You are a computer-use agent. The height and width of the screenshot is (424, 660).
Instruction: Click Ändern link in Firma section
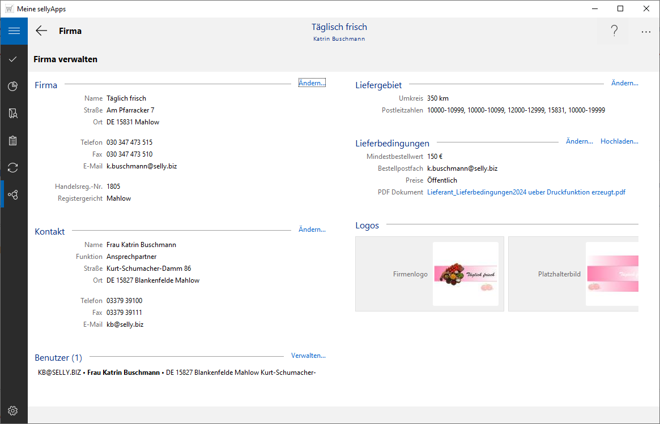pyautogui.click(x=312, y=83)
